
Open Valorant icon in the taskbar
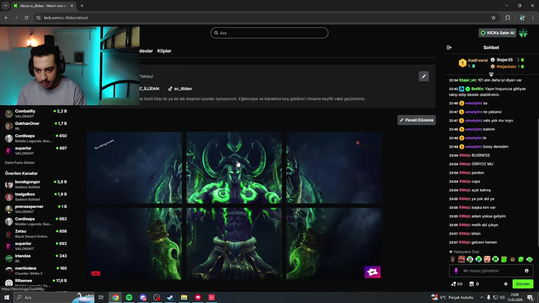tap(211, 298)
